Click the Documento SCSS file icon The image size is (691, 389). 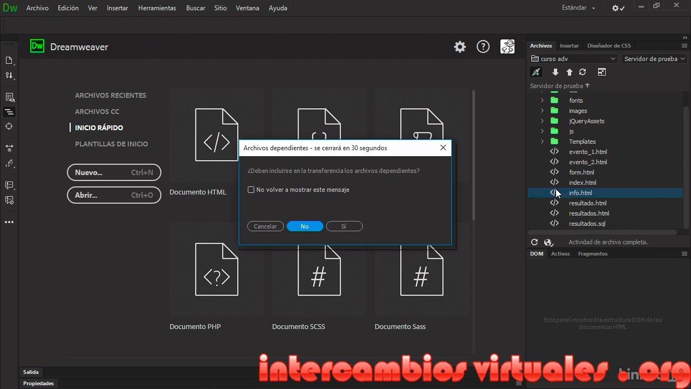pyautogui.click(x=319, y=269)
